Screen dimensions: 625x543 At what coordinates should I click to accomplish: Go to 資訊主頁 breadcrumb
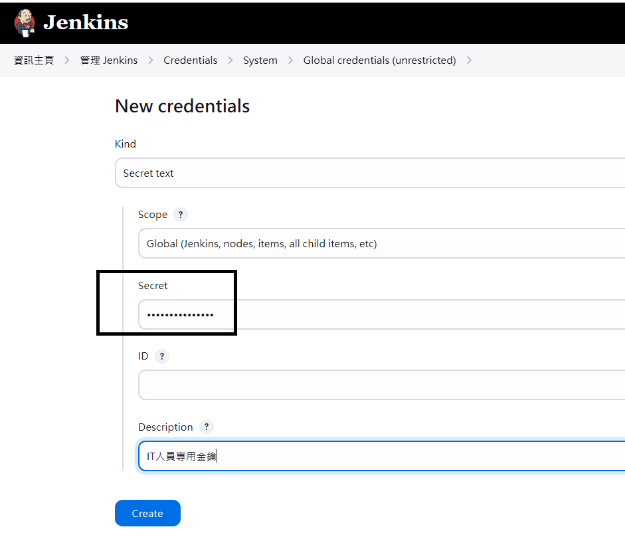click(x=34, y=60)
